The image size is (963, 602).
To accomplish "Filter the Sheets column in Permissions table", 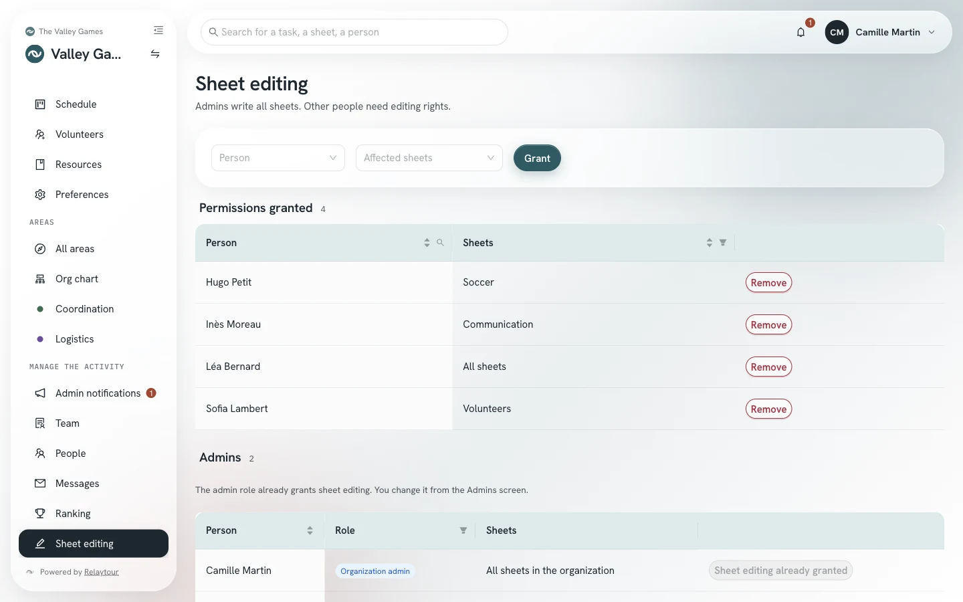I will 723,243.
